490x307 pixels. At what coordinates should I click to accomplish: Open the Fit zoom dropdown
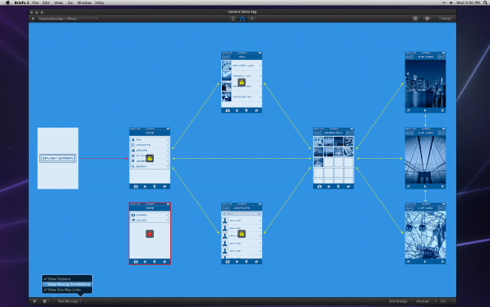[447, 301]
